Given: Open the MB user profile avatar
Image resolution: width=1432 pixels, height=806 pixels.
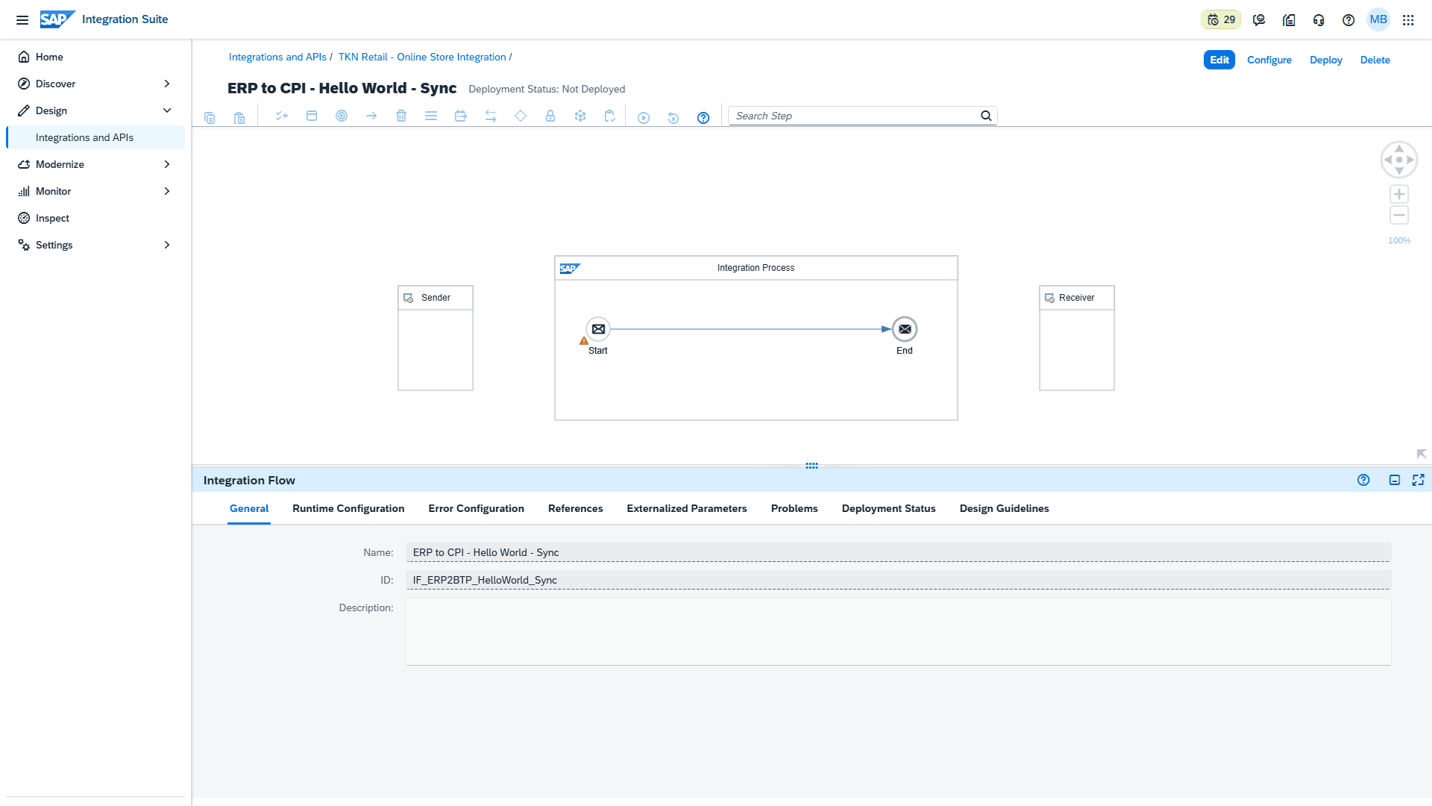Looking at the screenshot, I should tap(1378, 19).
